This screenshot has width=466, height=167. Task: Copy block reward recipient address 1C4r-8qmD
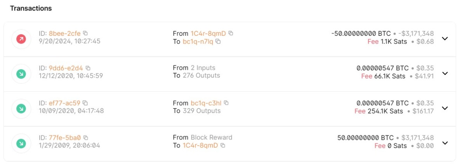[x=223, y=146]
